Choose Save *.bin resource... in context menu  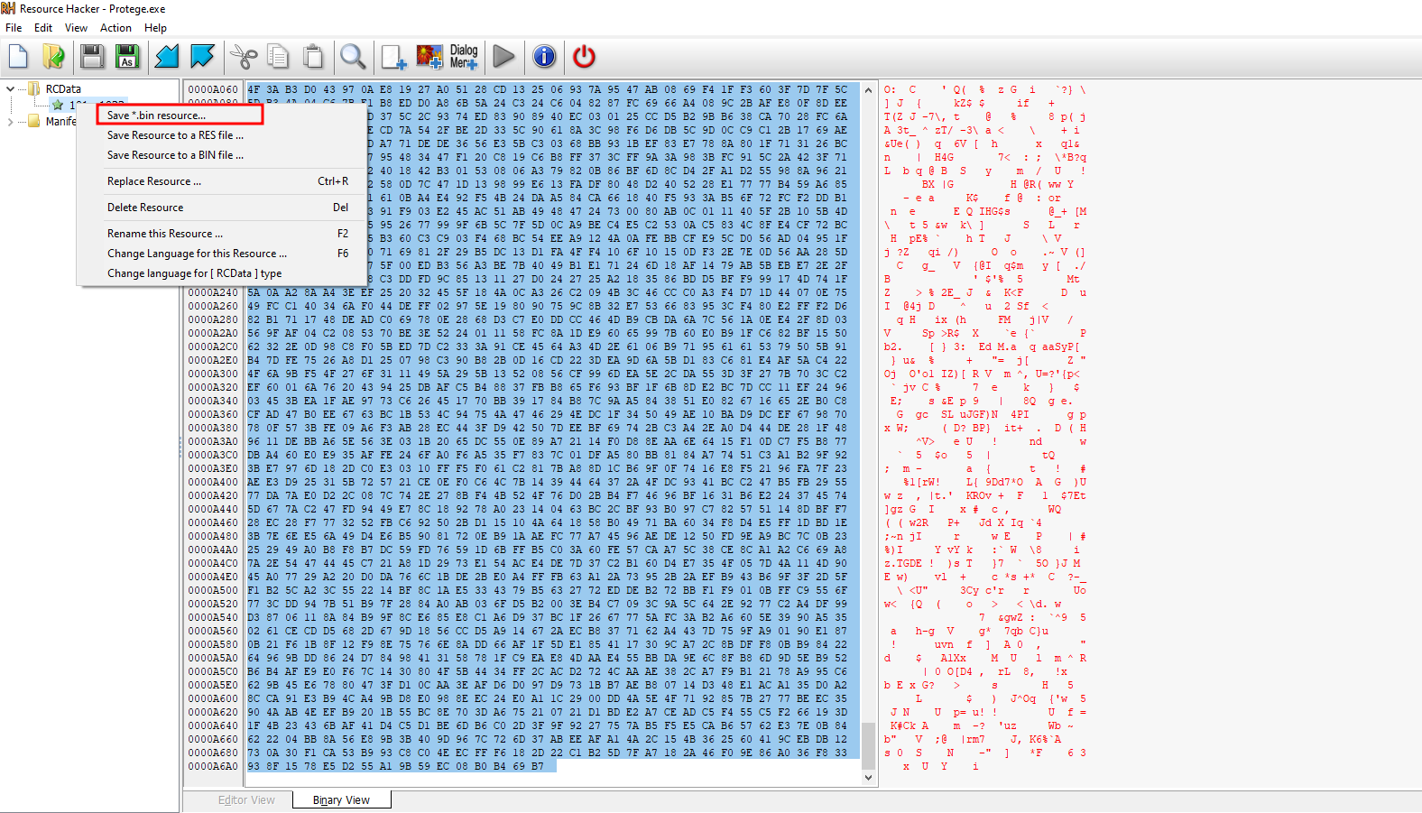(180, 115)
